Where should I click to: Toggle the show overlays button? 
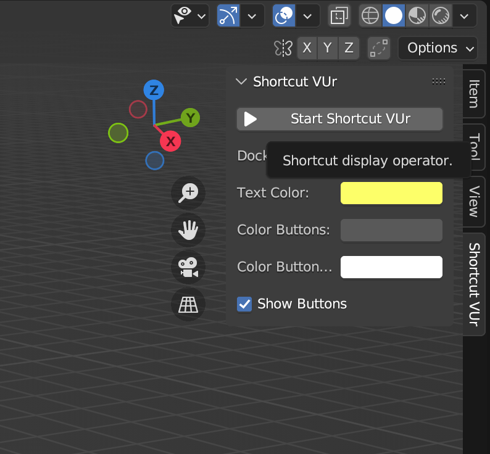(284, 15)
